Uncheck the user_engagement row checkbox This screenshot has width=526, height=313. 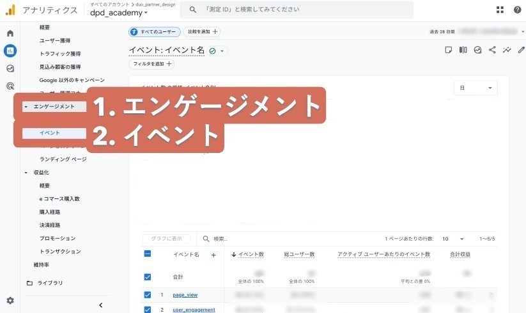click(x=148, y=310)
